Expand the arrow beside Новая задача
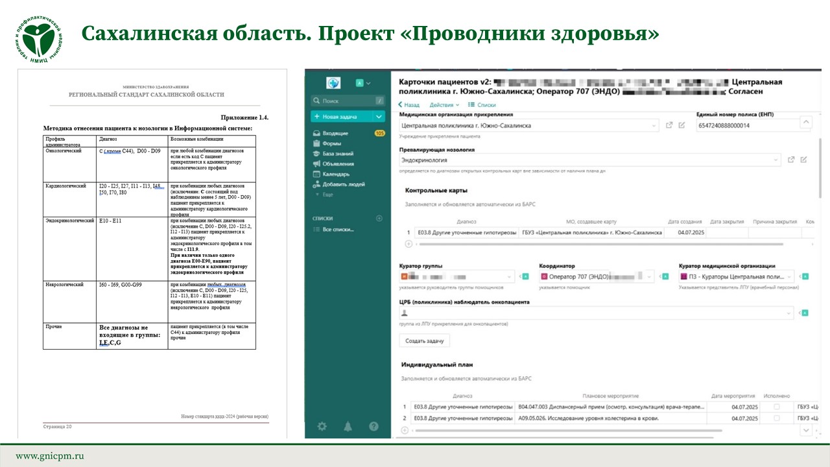 point(379,117)
